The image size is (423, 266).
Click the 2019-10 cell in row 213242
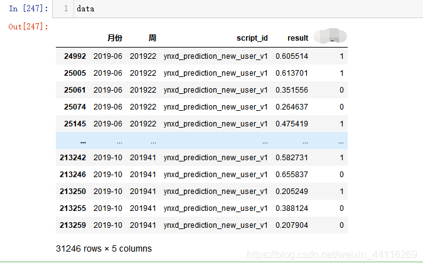click(108, 158)
